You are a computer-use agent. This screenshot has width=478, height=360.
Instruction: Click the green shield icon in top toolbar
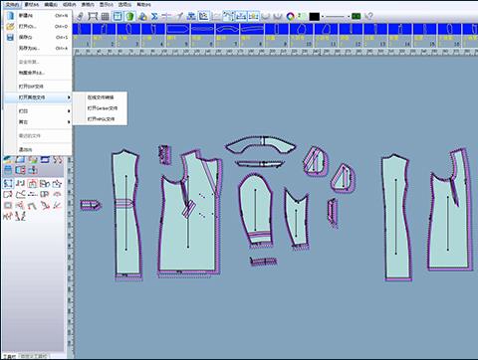point(129,16)
